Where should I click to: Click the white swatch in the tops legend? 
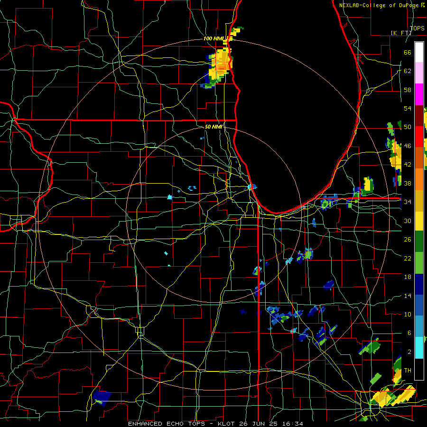[x=419, y=52]
